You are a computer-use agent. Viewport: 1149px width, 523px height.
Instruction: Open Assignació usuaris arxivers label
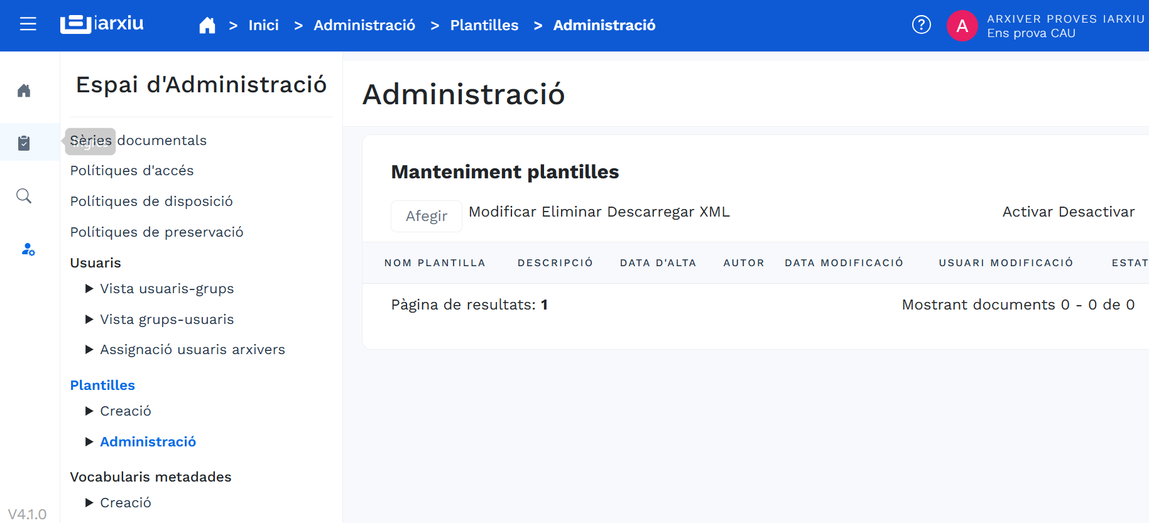click(193, 350)
